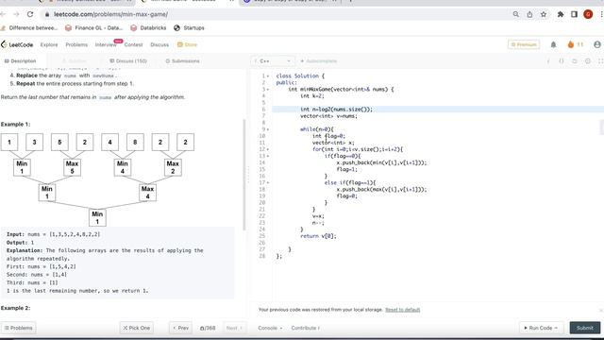
Task: Click the Contribute link
Action: tap(306, 328)
